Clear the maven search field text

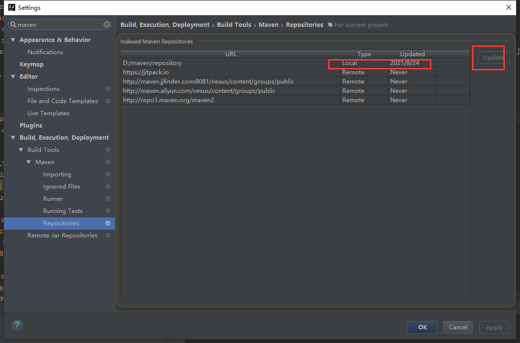click(x=106, y=24)
